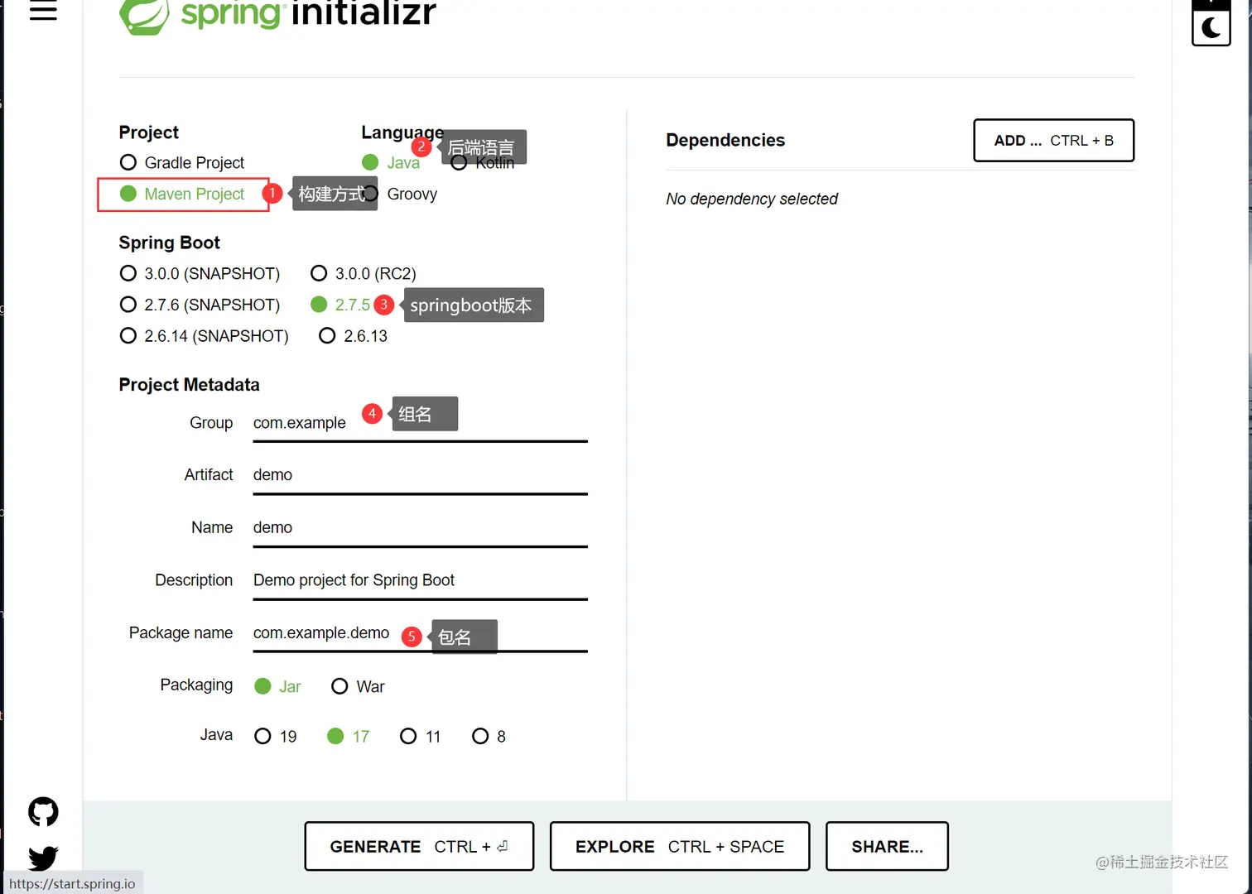Click the EXPLORE button
This screenshot has width=1252, height=894.
tap(680, 846)
